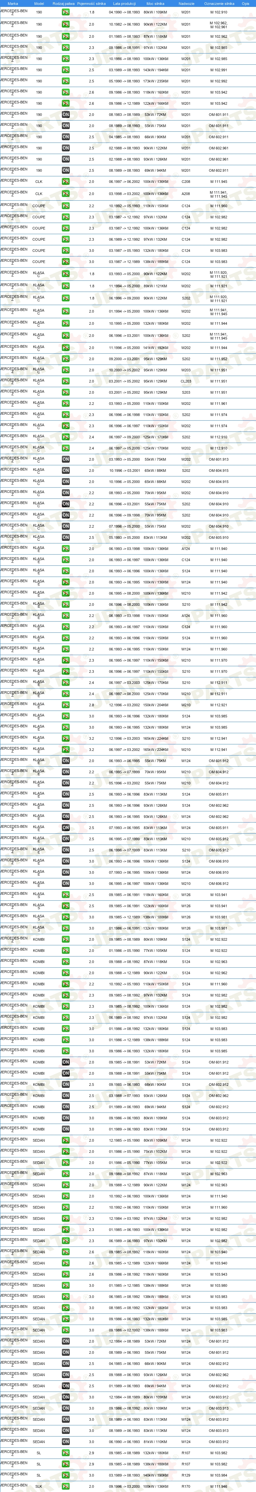256x1492 pixels.
Task: Select engine code cell 'OM 605.910'
Action: point(219,538)
